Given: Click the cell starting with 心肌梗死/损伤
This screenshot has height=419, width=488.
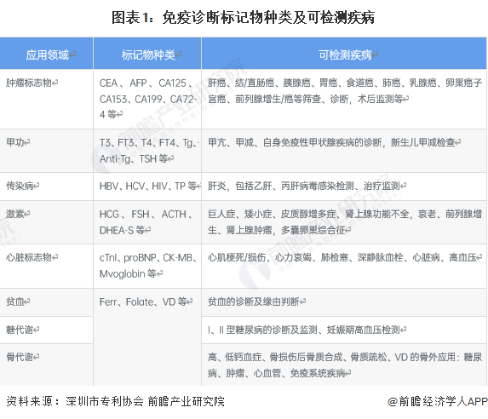Looking at the screenshot, I should click(344, 267).
